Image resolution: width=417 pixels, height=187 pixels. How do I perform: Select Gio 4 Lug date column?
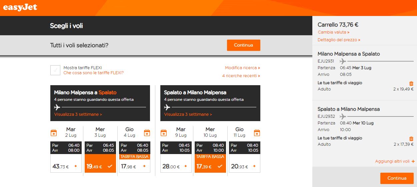click(x=130, y=132)
